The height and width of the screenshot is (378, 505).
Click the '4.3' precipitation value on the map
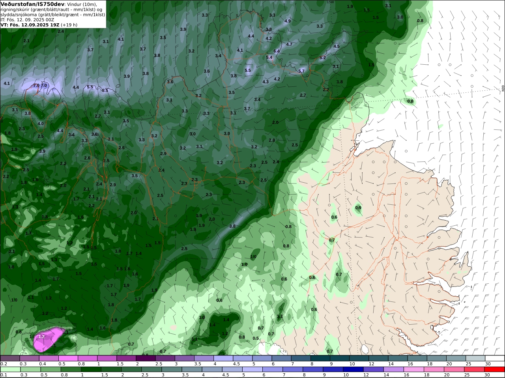266,82
